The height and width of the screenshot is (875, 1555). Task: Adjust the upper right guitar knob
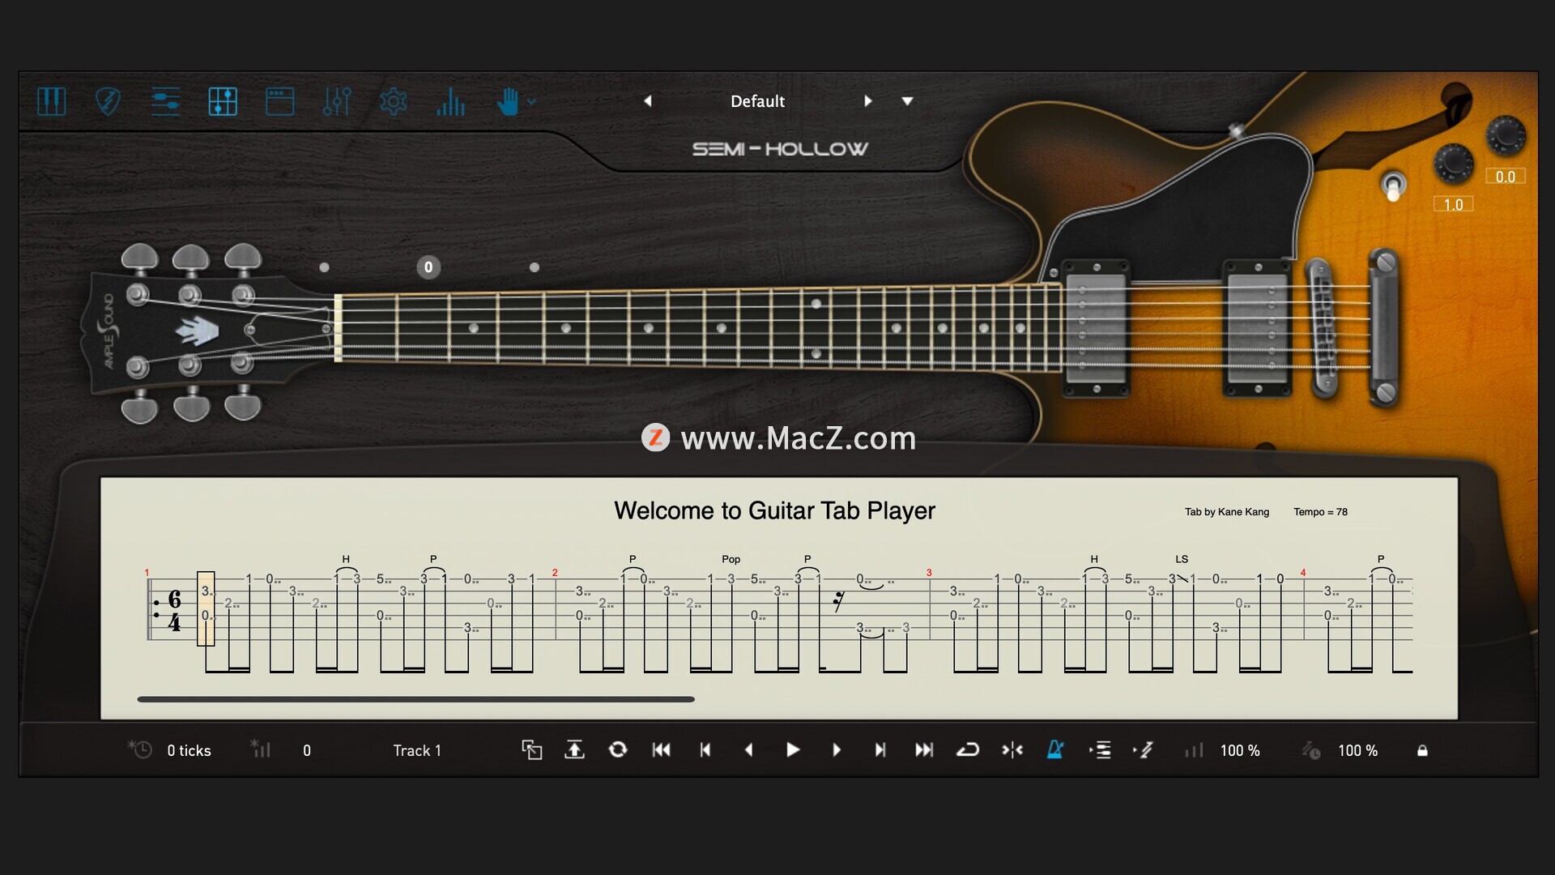coord(1506,134)
